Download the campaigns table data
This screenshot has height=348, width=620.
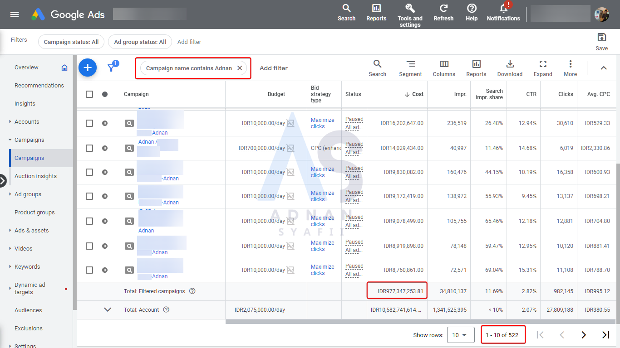[x=510, y=68]
